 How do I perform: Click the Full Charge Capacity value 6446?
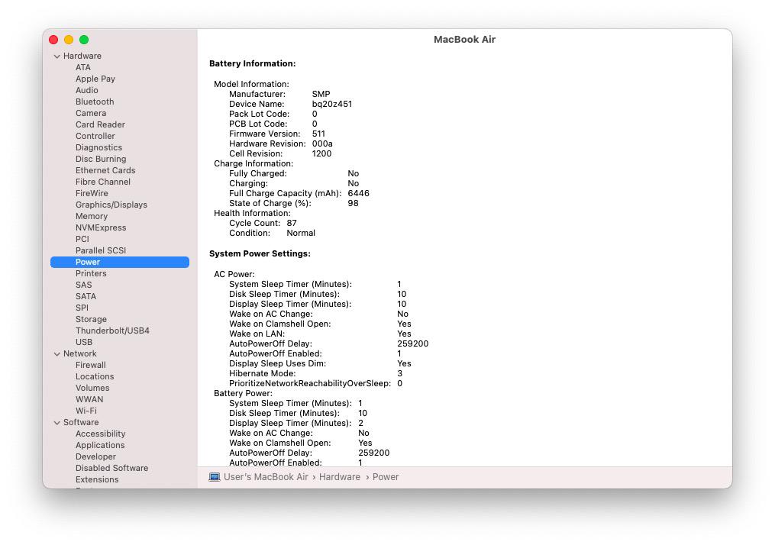(x=358, y=193)
